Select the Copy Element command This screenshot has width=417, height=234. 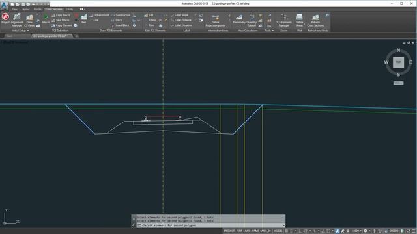click(62, 25)
